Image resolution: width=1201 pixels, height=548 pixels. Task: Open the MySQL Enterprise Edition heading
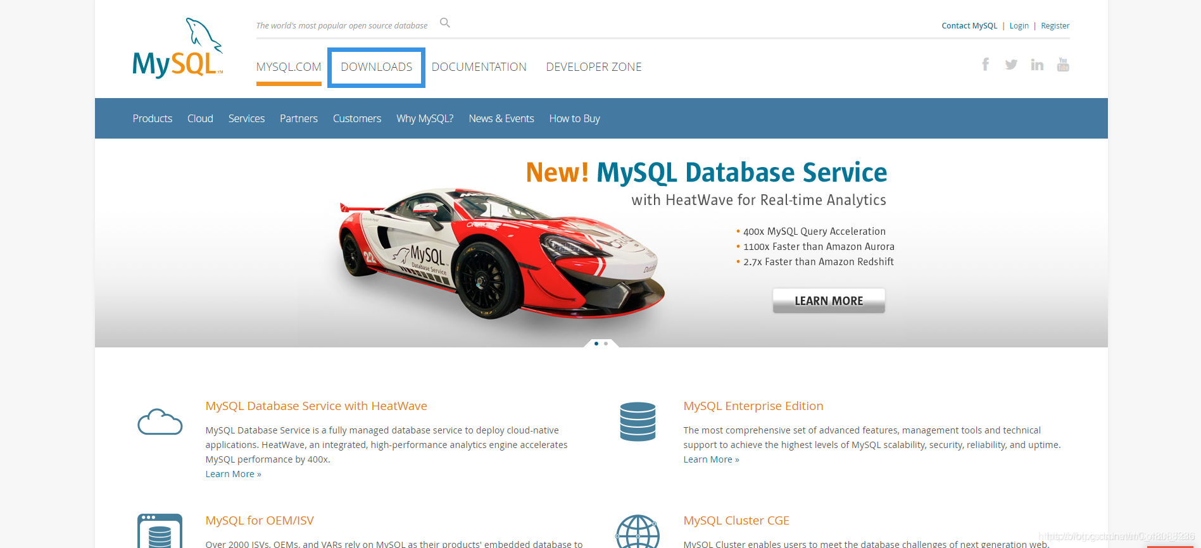[753, 406]
